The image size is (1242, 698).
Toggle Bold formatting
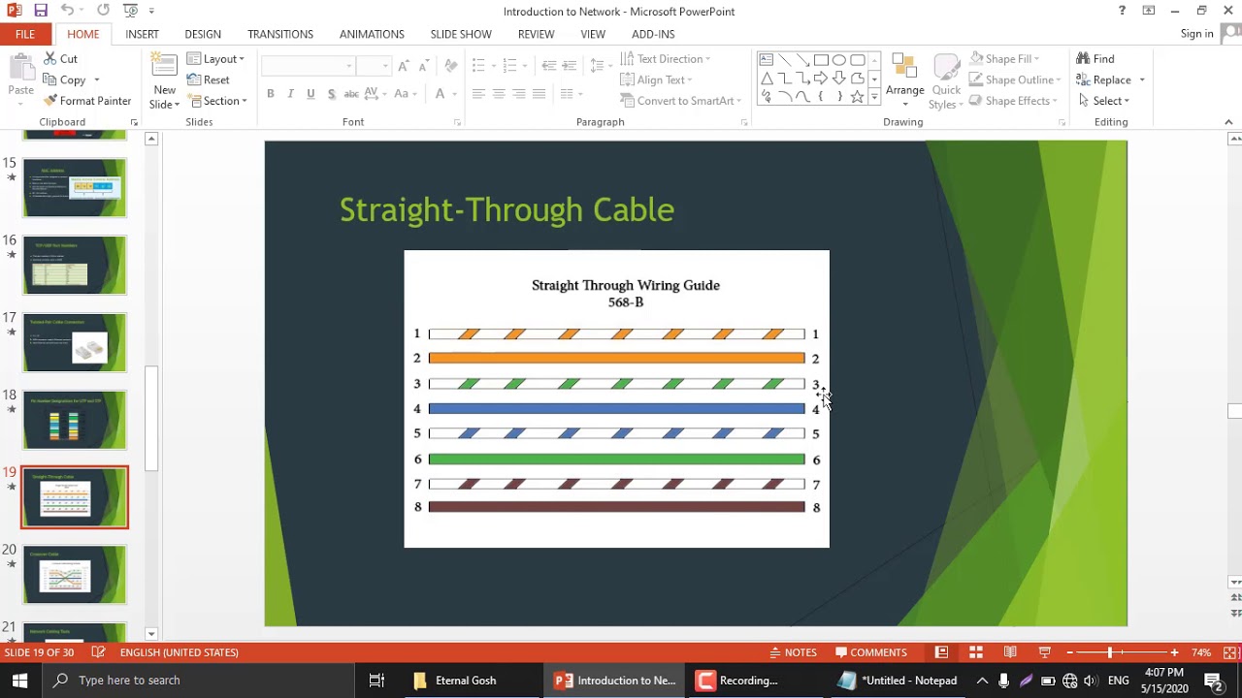click(271, 94)
